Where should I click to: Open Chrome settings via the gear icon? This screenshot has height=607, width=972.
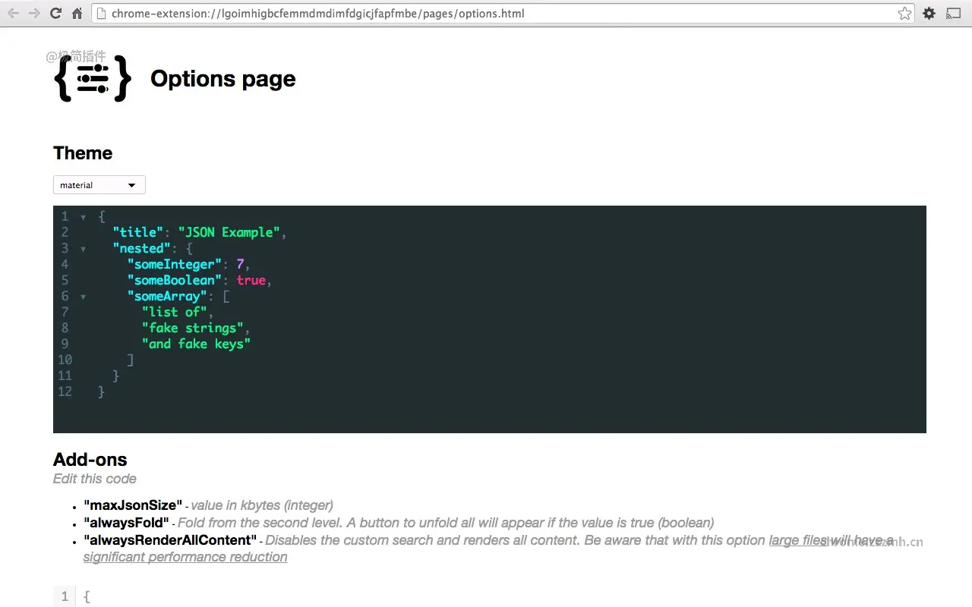point(929,13)
